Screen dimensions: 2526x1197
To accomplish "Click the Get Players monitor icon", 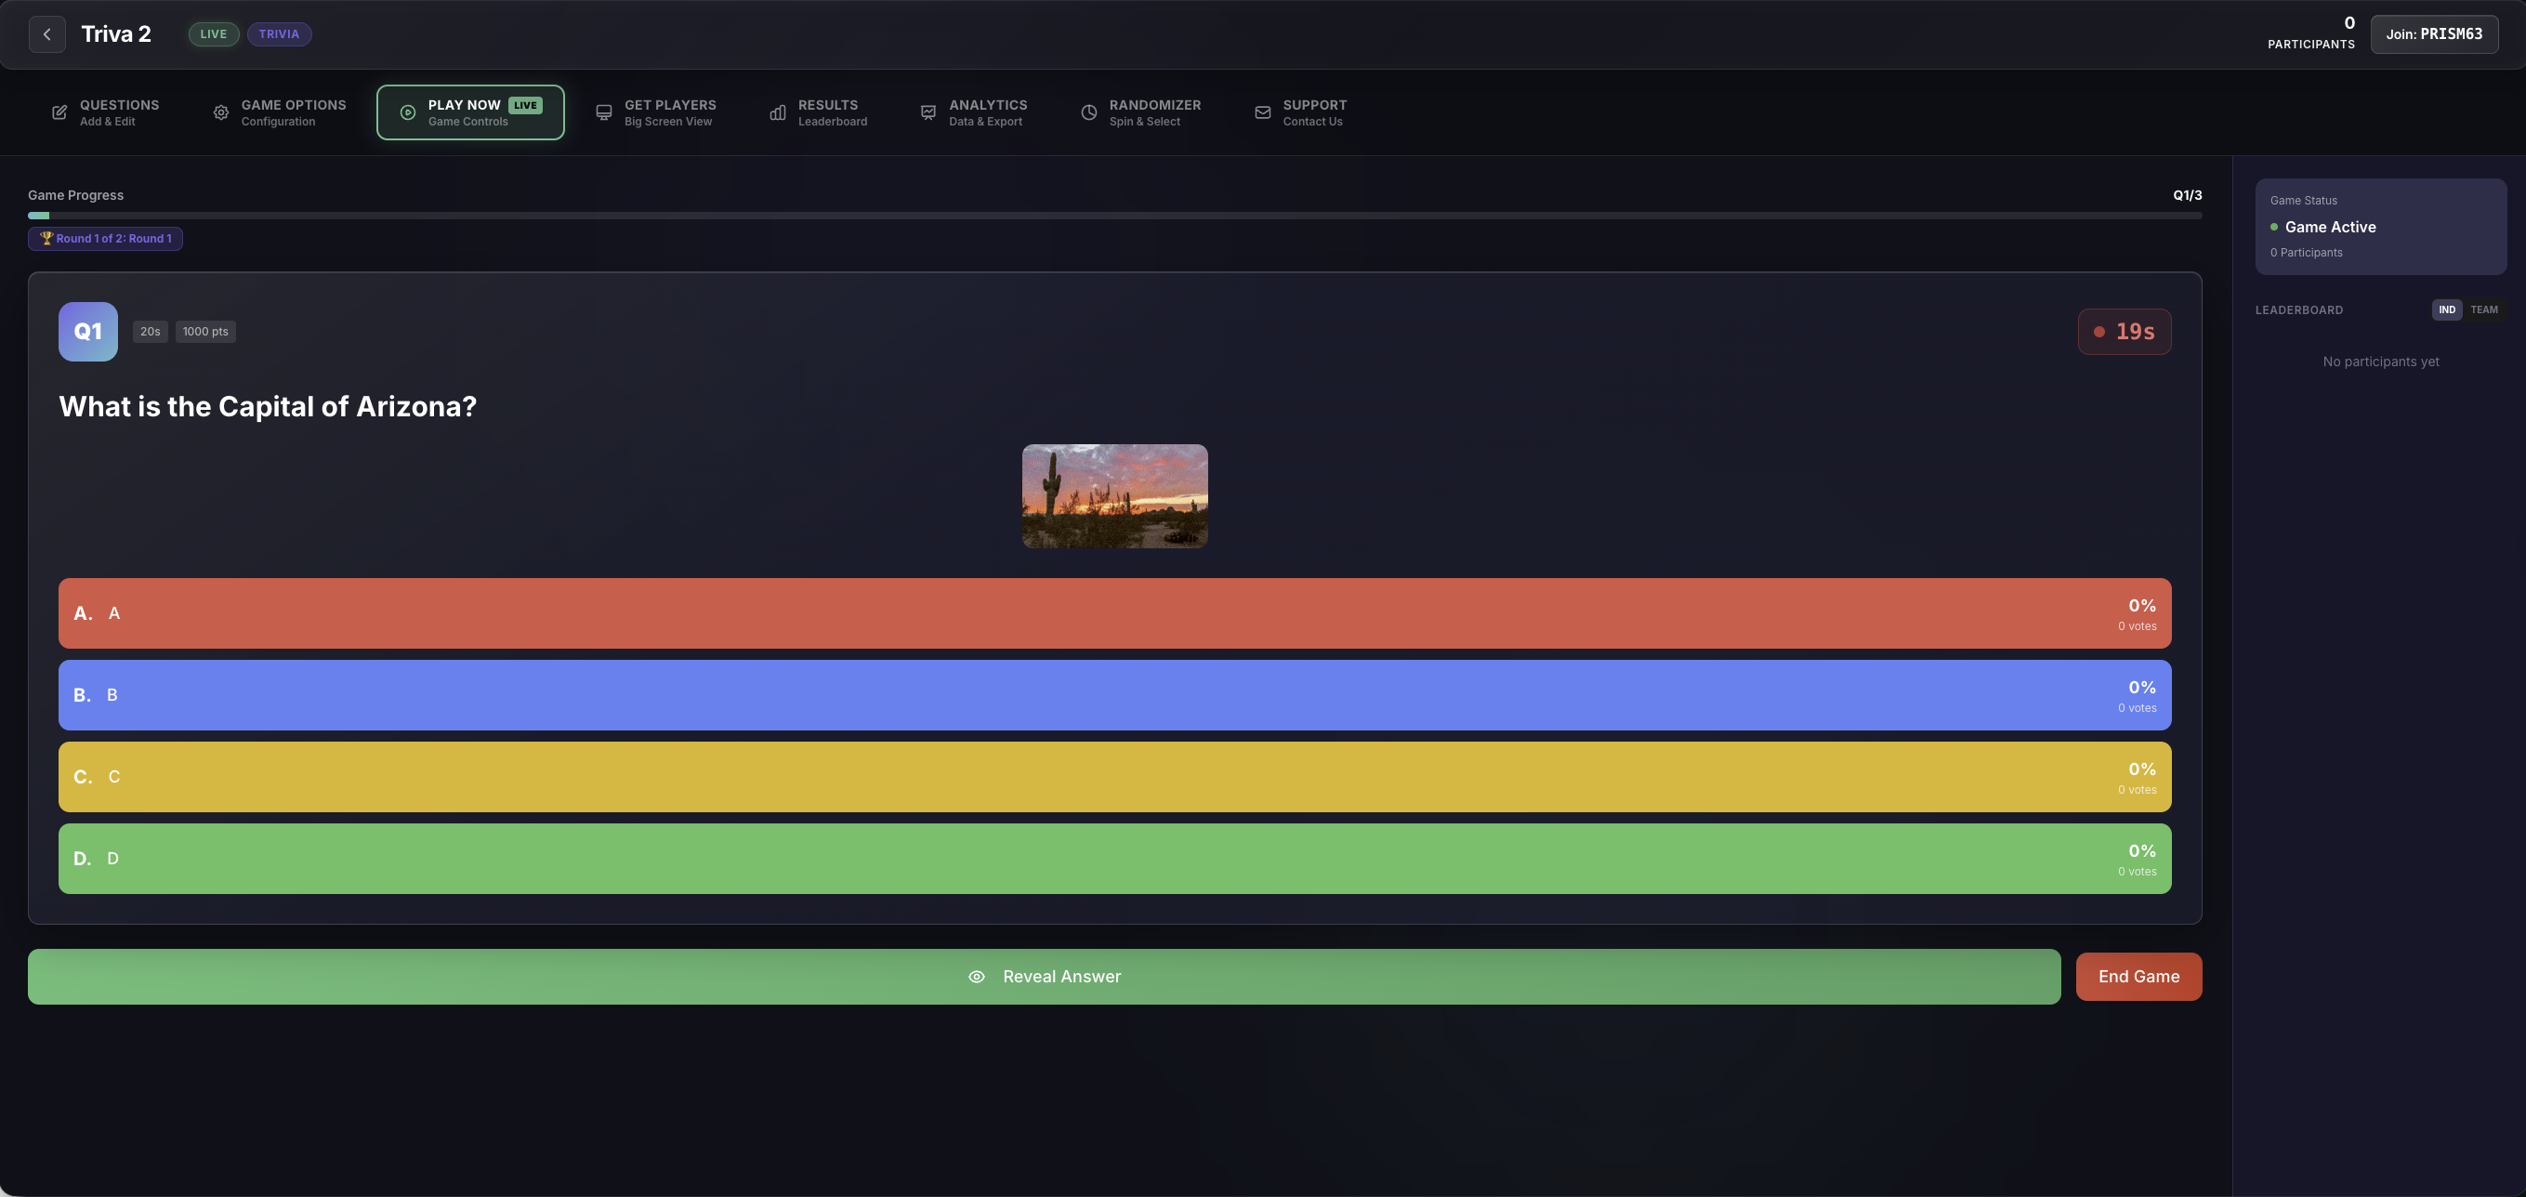I will tap(604, 112).
